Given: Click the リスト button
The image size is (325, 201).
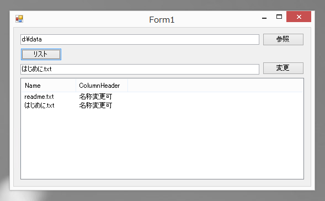Looking at the screenshot, I should coord(41,54).
